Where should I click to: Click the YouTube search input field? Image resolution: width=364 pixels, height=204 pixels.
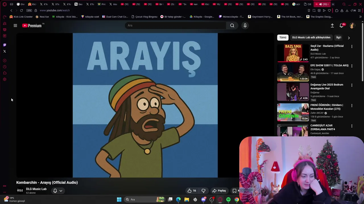click(175, 25)
